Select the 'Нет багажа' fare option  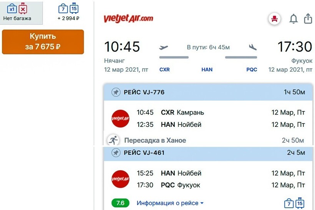coord(17,12)
